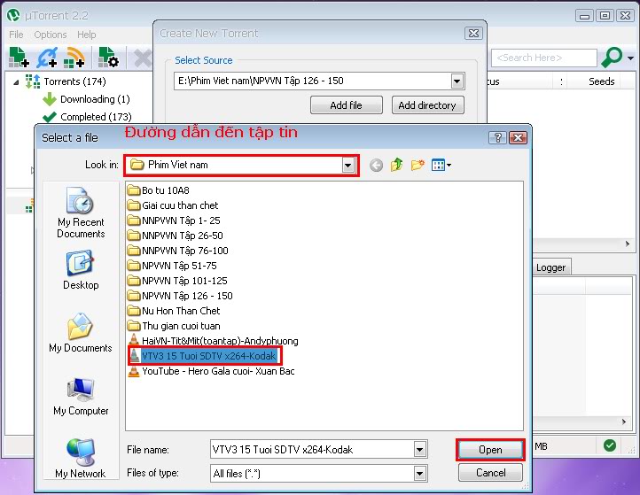Click the Cancel button

[x=490, y=473]
